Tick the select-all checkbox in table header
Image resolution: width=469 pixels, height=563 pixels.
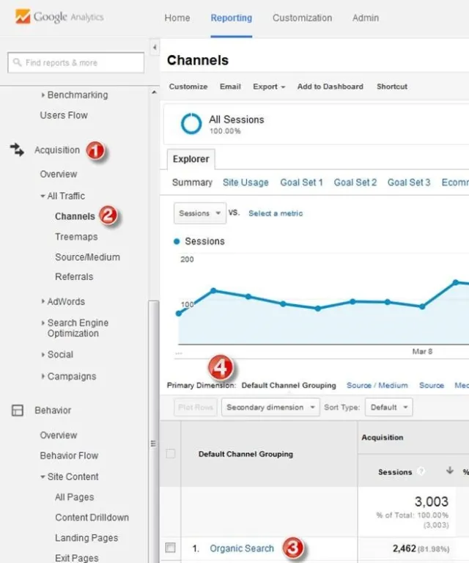(x=171, y=454)
